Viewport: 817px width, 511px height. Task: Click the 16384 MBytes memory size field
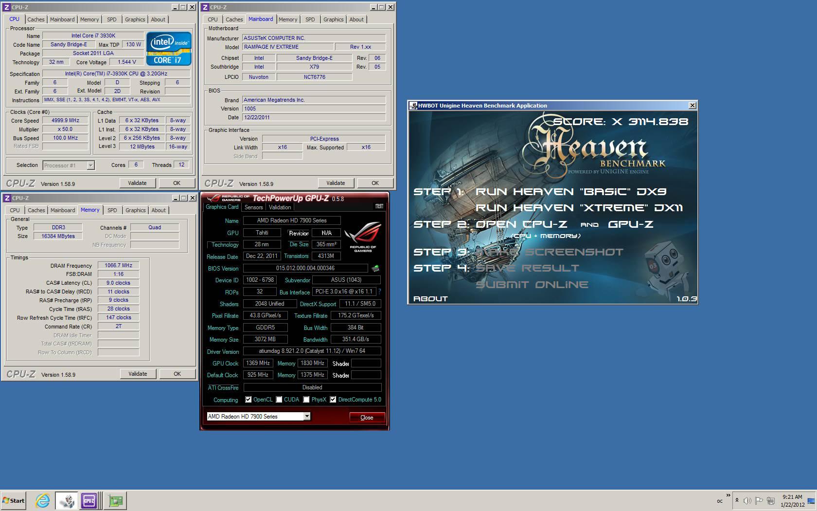click(x=58, y=236)
